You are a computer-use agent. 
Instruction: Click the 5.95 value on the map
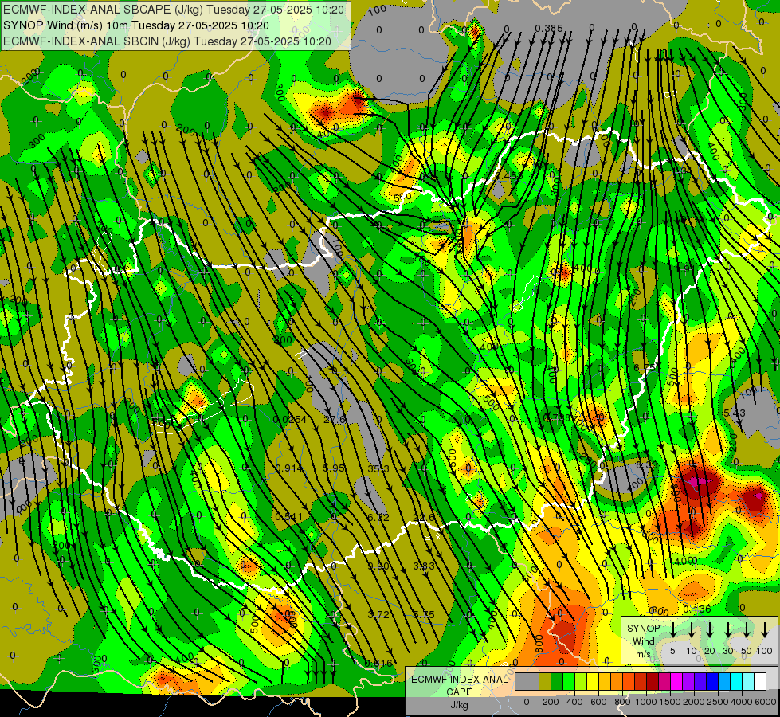click(x=334, y=468)
